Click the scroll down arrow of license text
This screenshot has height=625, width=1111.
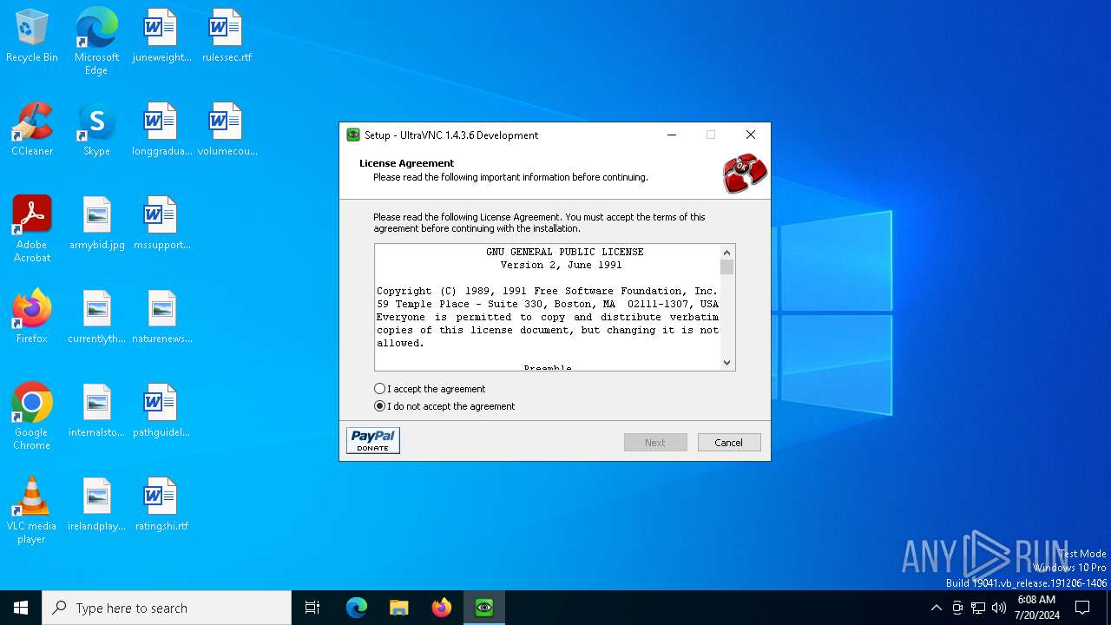point(727,363)
